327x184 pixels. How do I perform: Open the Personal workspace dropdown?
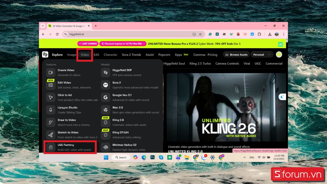(262, 55)
